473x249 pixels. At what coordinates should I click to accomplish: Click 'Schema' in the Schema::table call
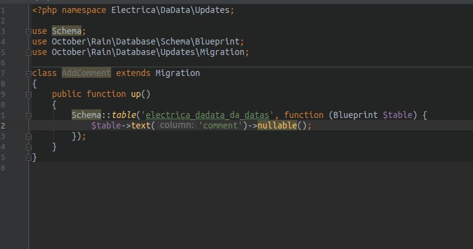pos(86,115)
